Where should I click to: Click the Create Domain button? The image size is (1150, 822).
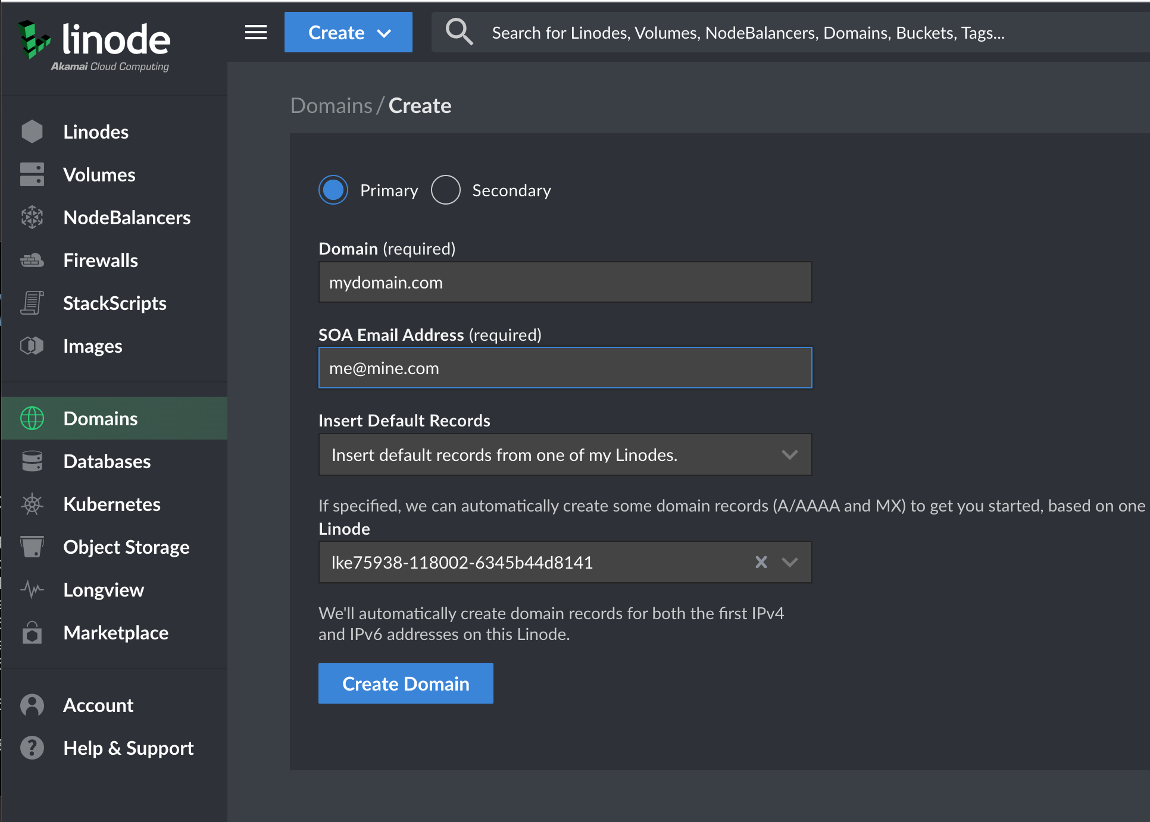pyautogui.click(x=405, y=683)
